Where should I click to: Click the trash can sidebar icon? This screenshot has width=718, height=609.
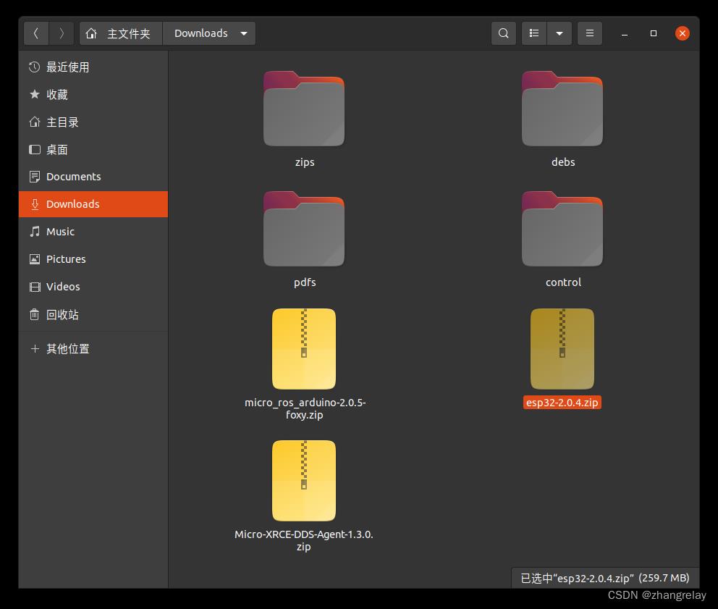point(34,314)
